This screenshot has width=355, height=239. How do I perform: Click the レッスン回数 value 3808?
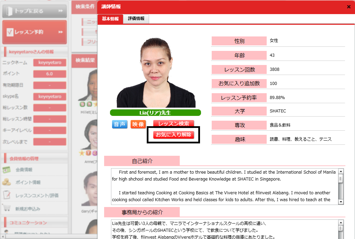click(275, 69)
